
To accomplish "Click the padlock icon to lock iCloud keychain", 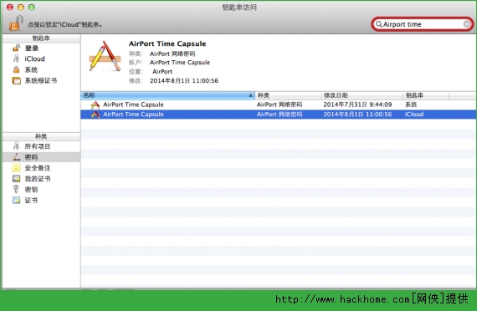I will [16, 23].
